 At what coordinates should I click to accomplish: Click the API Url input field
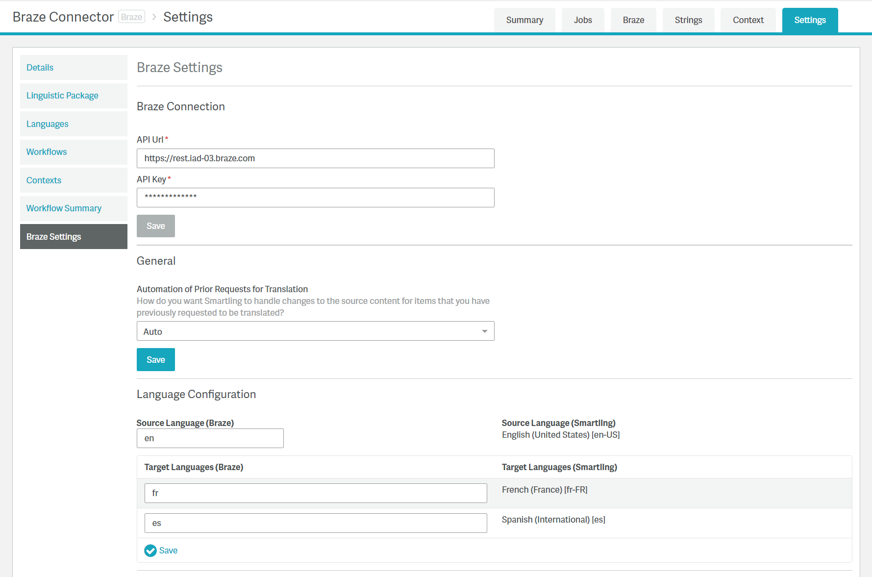(315, 158)
